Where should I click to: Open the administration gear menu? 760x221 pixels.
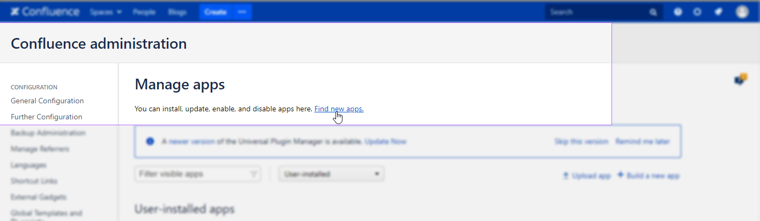[x=697, y=12]
